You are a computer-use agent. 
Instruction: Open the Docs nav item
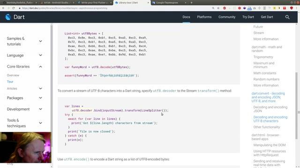point(186,17)
